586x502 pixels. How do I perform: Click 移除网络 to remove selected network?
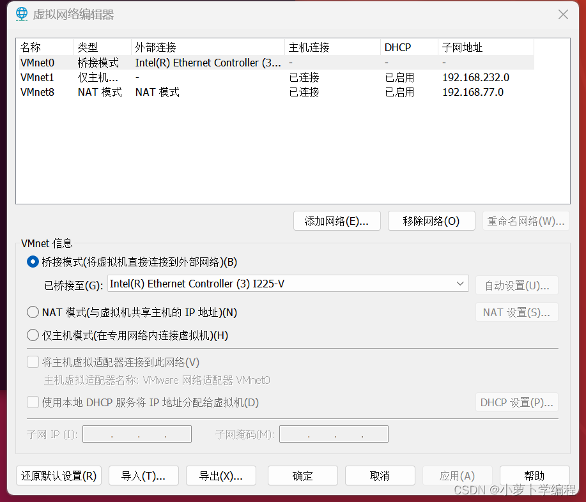[431, 220]
